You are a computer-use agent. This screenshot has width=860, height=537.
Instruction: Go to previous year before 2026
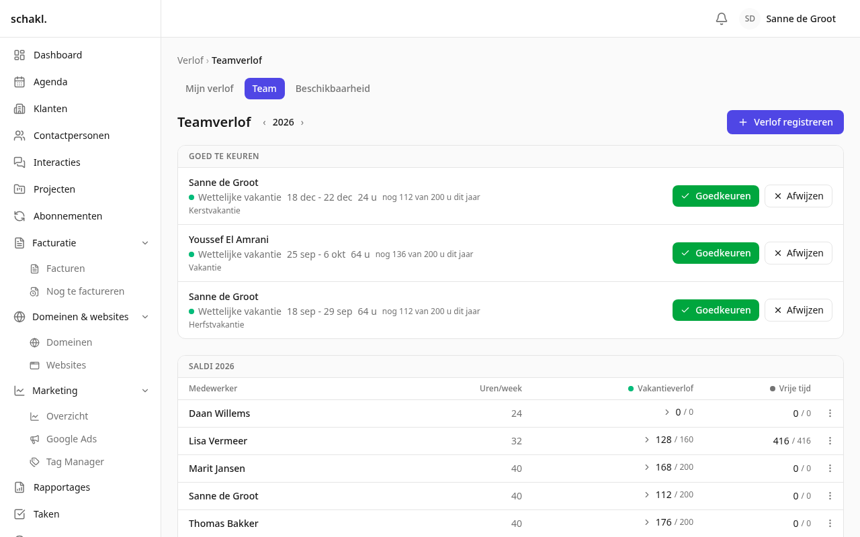pyautogui.click(x=264, y=122)
